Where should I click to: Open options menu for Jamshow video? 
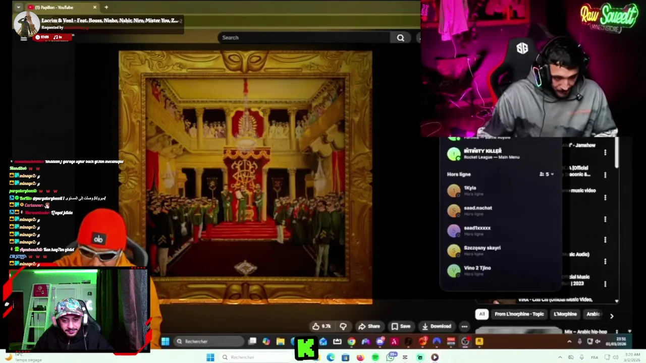click(x=605, y=152)
